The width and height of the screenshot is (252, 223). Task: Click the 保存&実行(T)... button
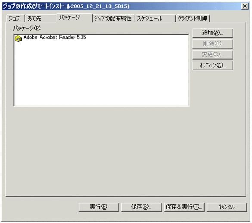184,207
